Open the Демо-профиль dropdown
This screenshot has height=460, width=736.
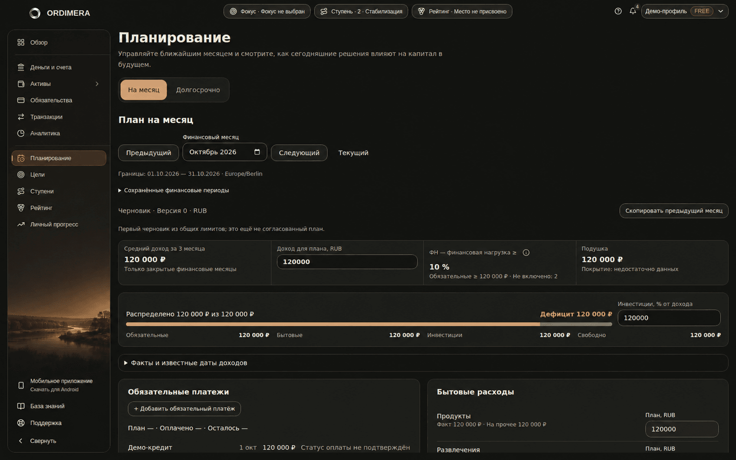[685, 12]
